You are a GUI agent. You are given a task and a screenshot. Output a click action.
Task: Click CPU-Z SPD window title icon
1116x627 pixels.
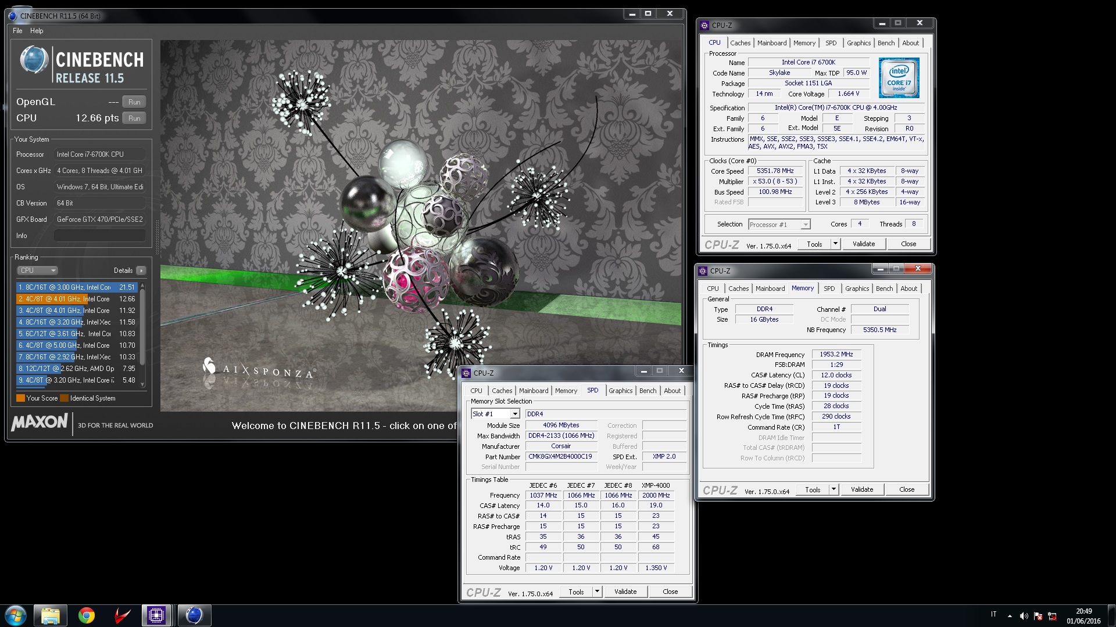(466, 373)
